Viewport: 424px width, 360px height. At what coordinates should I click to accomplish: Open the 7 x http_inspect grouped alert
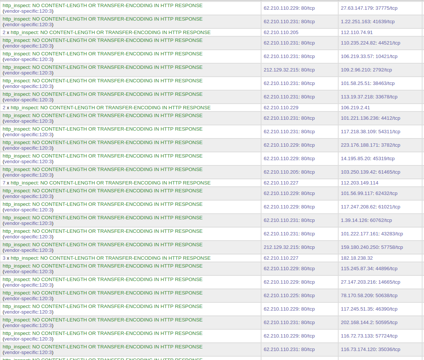click(x=106, y=183)
